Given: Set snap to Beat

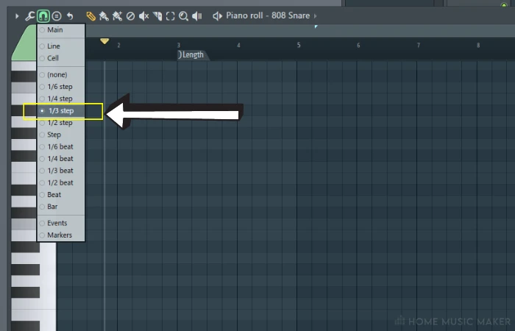Looking at the screenshot, I should [61, 195].
